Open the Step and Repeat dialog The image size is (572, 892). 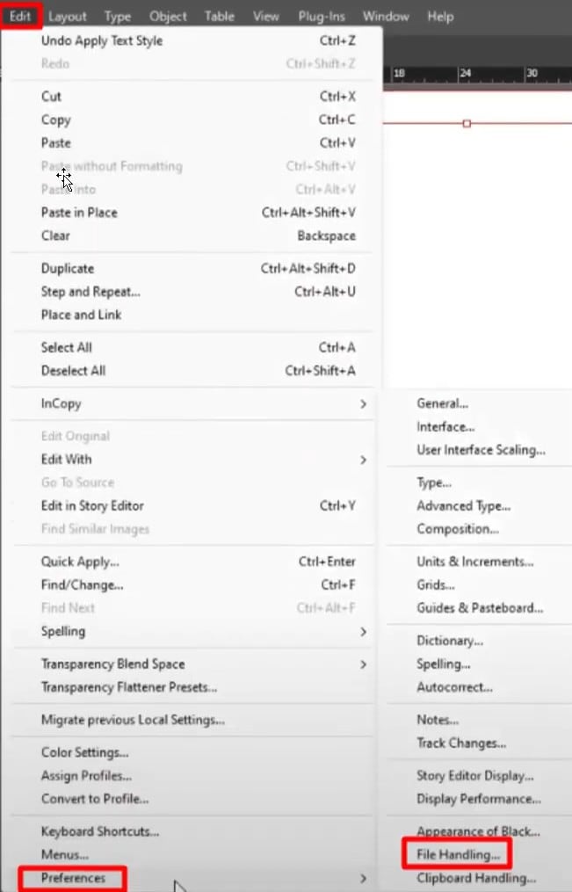point(91,291)
